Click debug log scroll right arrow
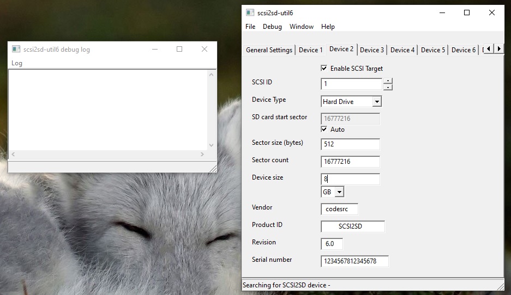 point(202,154)
